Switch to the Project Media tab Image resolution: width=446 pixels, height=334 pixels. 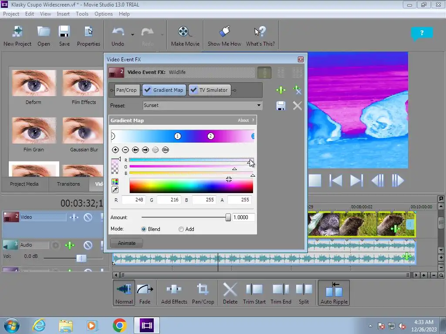[24, 184]
